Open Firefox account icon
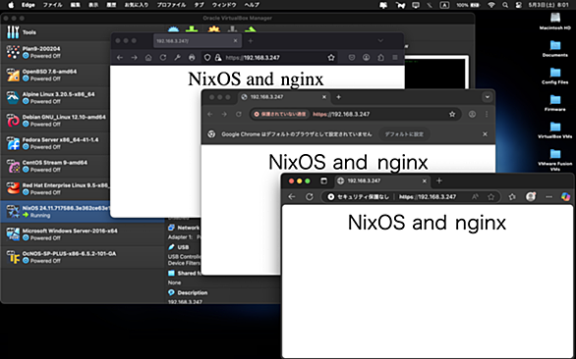 [367, 58]
